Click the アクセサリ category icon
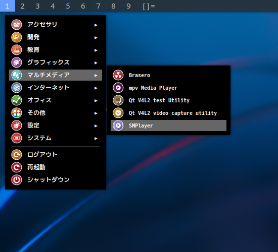 point(17,25)
